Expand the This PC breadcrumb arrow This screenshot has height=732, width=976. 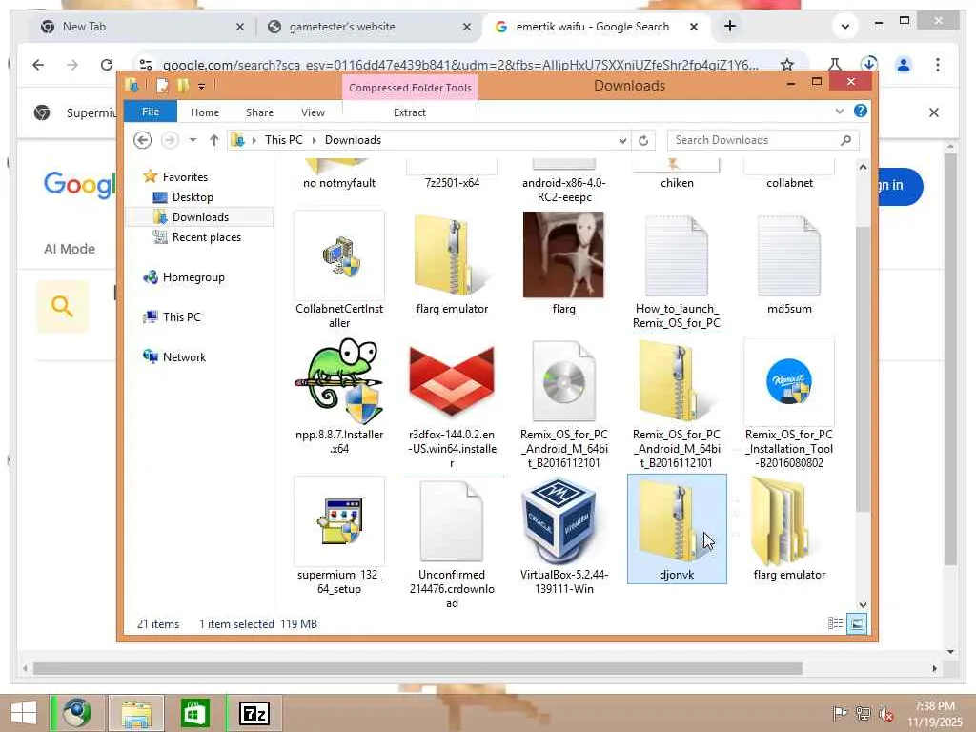(x=313, y=140)
